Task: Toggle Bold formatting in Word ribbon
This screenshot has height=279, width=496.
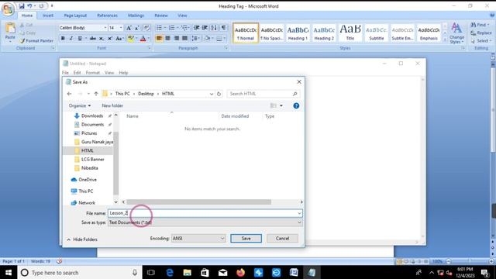Action: 63,38
